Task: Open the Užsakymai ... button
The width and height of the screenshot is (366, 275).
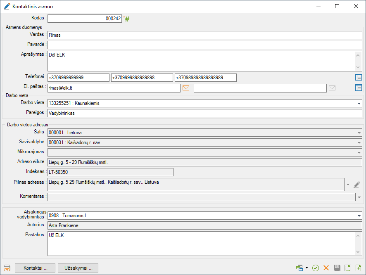Action: [78, 268]
